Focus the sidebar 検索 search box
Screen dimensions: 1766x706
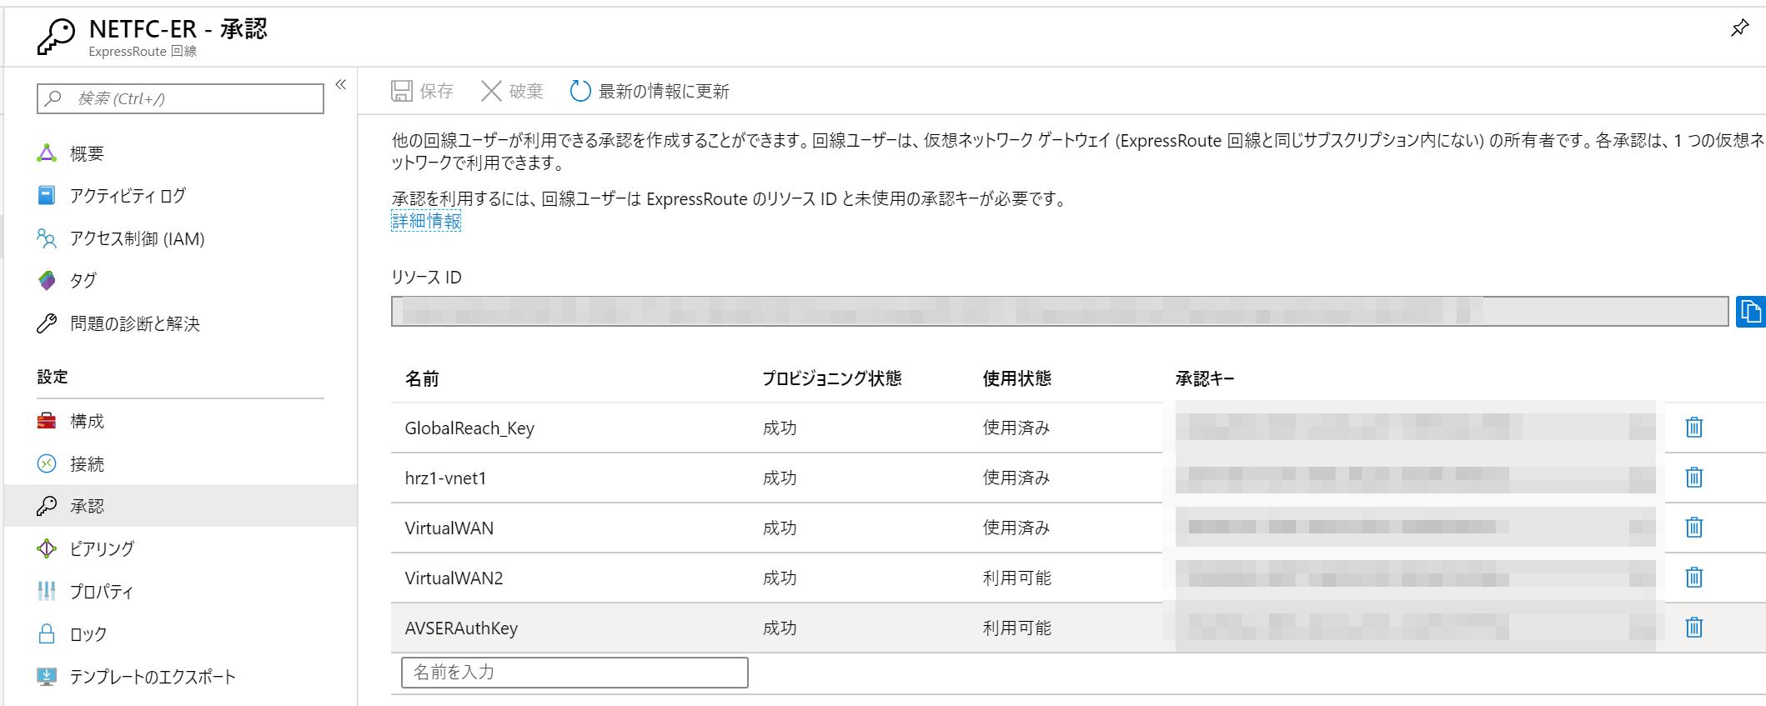pos(180,98)
